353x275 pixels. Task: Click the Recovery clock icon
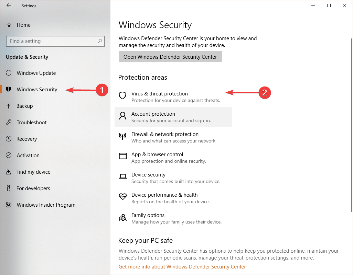click(x=9, y=139)
